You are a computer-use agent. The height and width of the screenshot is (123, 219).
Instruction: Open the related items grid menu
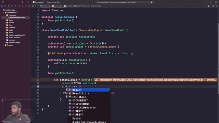[x=33, y=6]
